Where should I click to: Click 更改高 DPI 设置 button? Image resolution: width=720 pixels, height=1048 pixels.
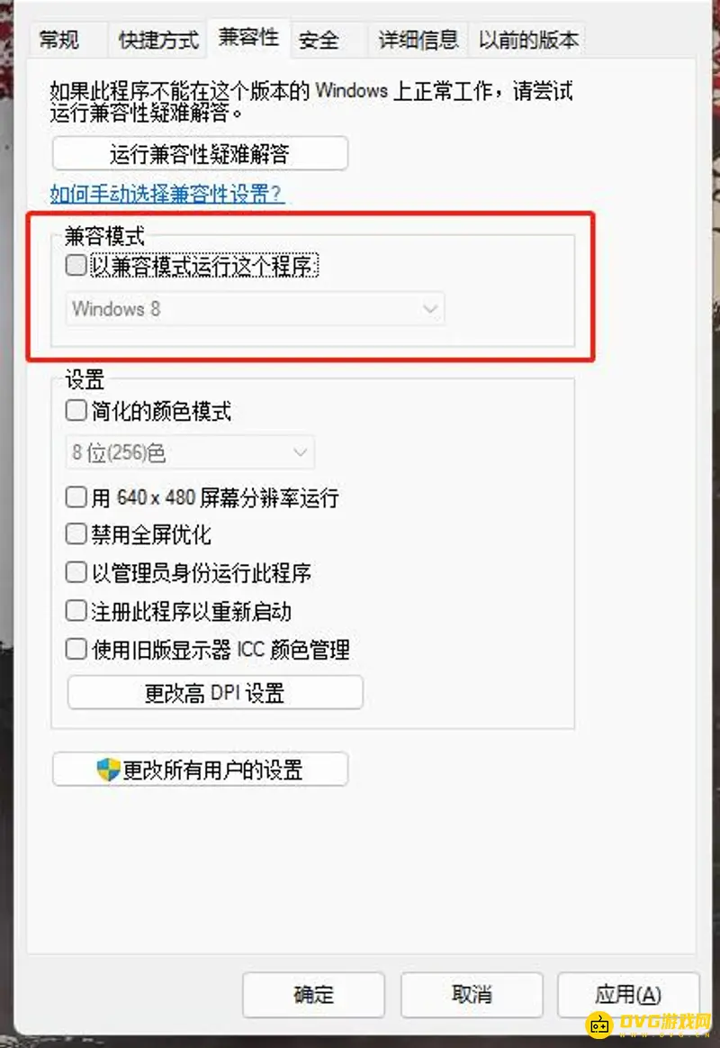pyautogui.click(x=215, y=692)
